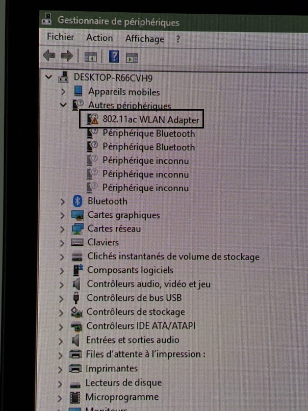Select 802.11ac WLAN Adapter warning icon
The image size is (308, 411).
pyautogui.click(x=92, y=119)
